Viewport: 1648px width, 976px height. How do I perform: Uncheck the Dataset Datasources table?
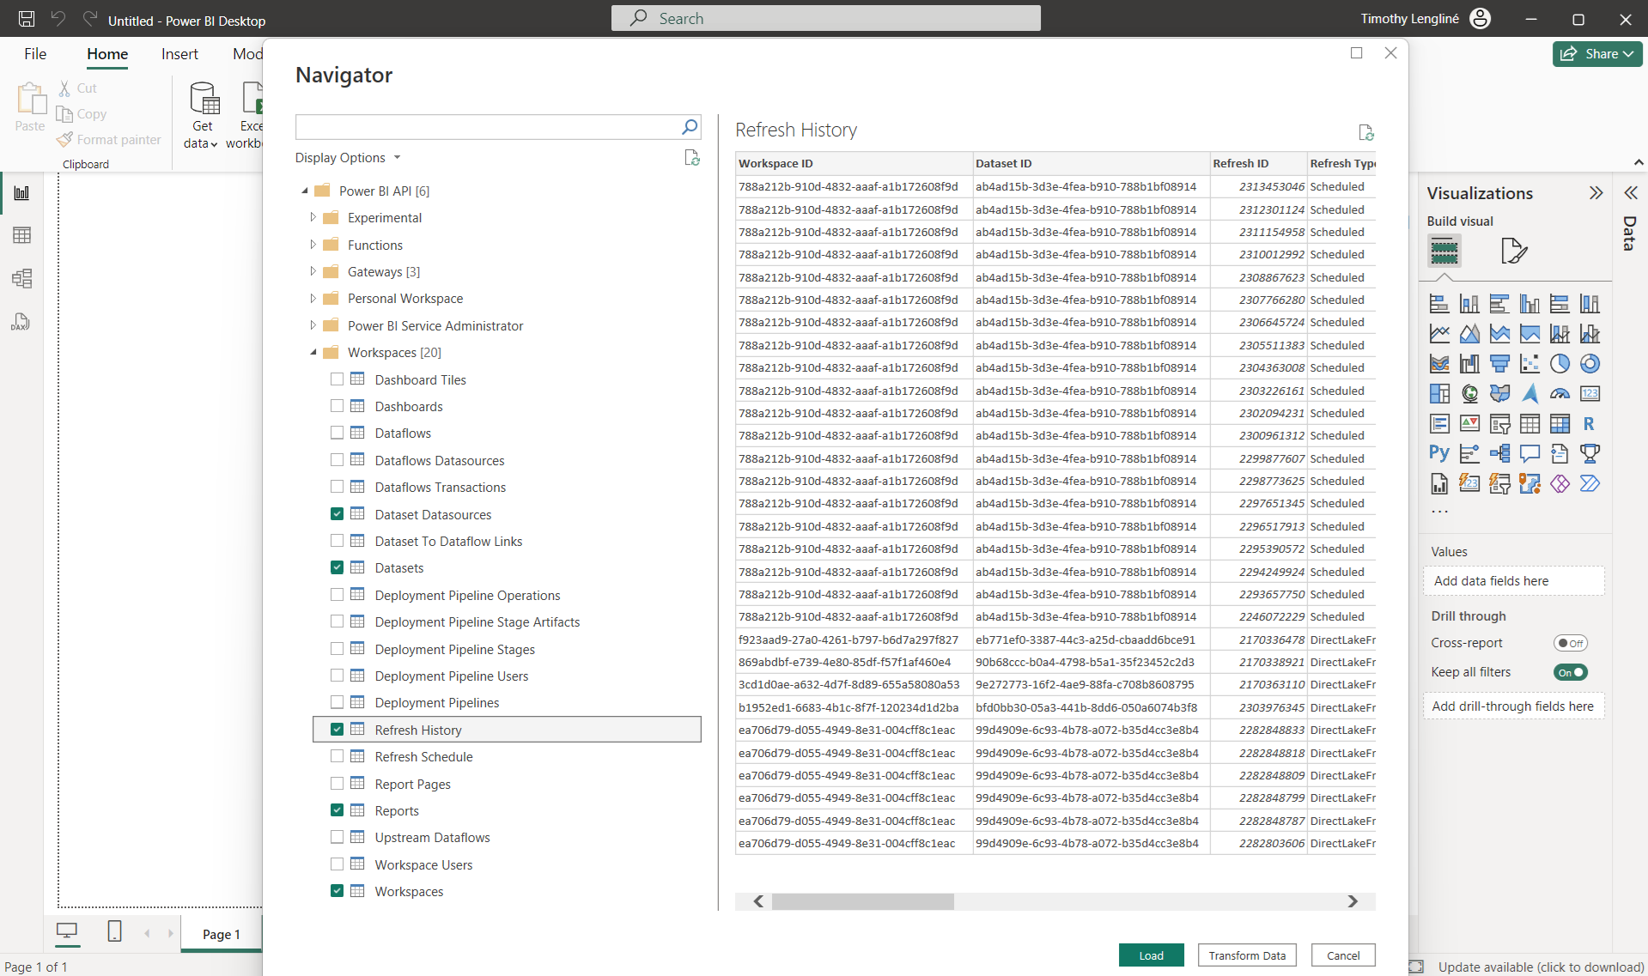pyautogui.click(x=337, y=514)
